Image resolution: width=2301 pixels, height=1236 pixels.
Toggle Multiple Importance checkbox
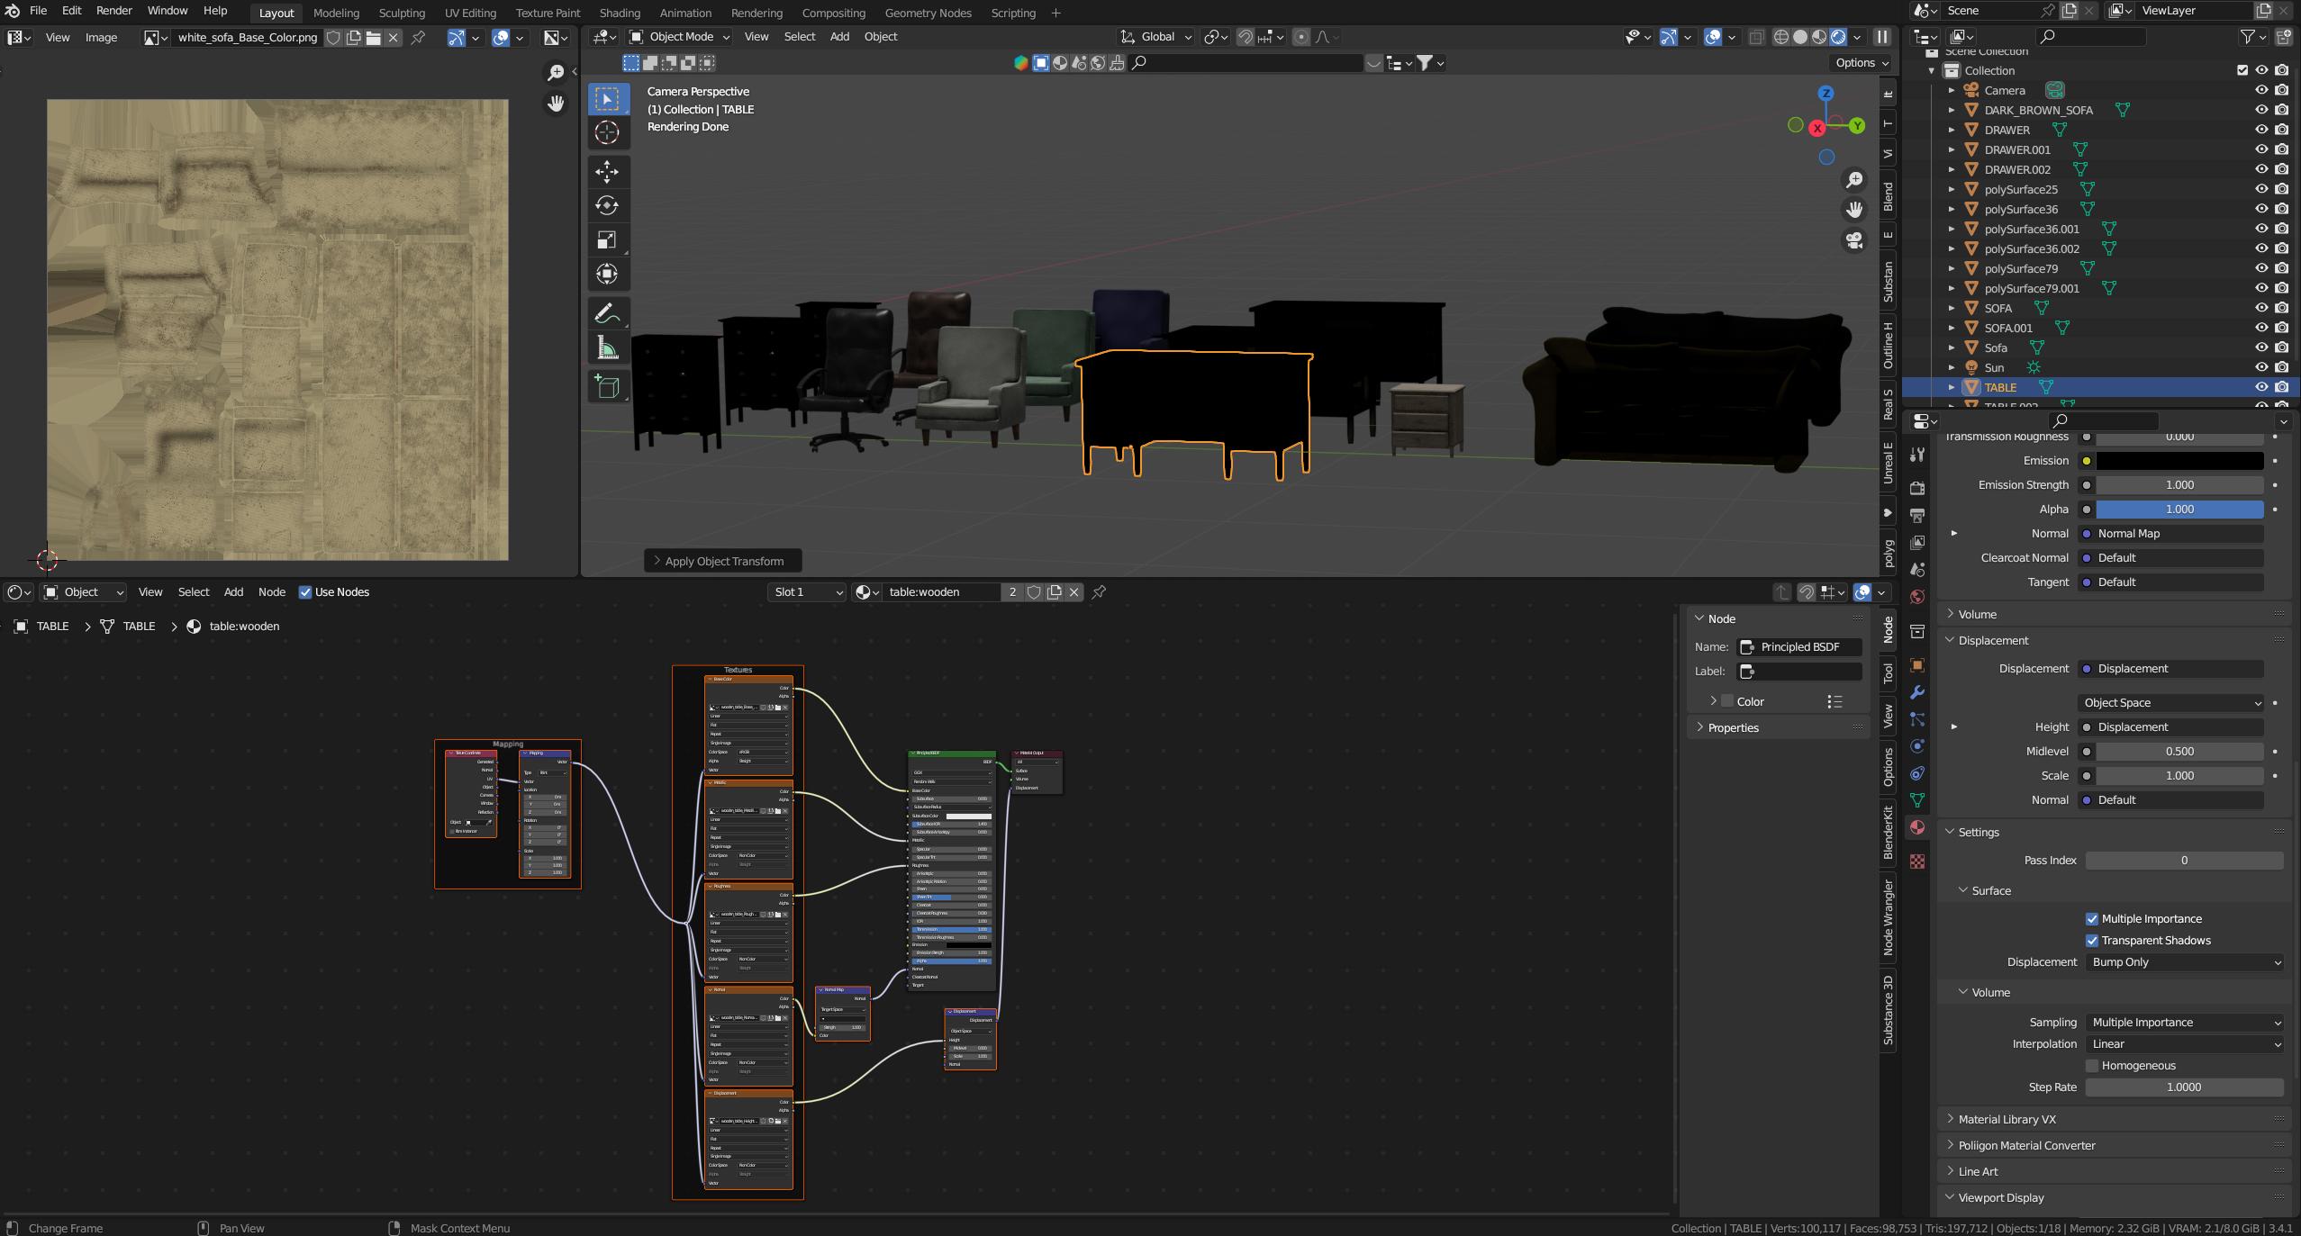[2092, 918]
